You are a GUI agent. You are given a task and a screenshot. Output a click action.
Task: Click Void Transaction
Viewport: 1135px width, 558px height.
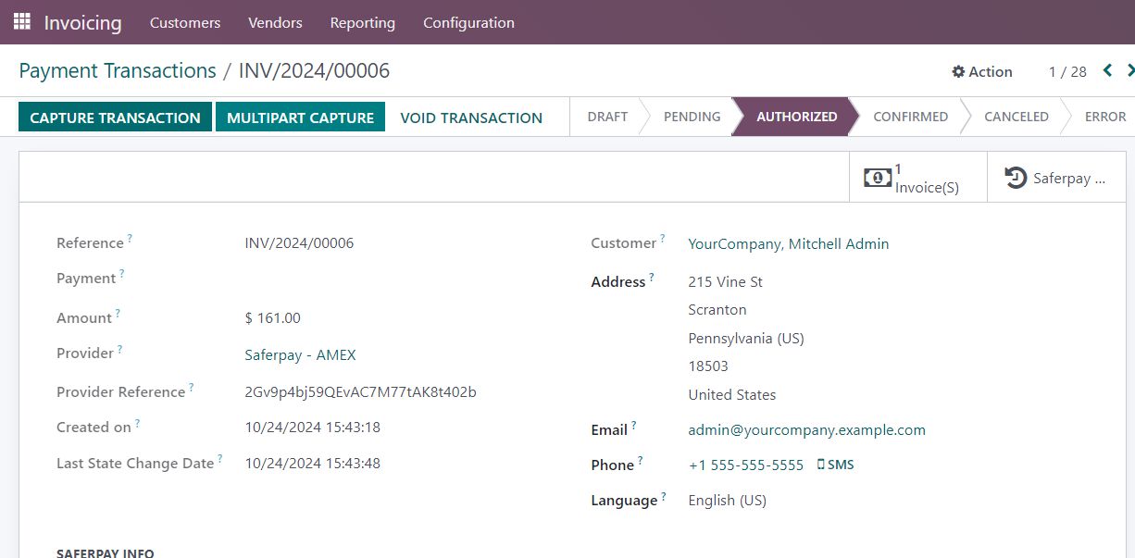tap(471, 118)
